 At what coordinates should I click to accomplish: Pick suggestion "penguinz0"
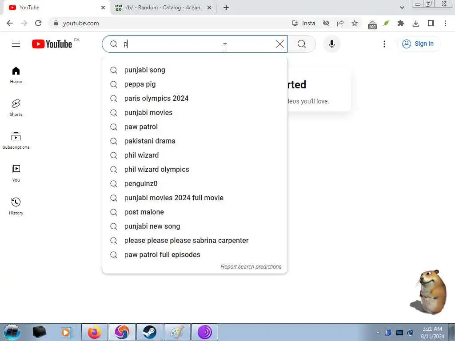click(x=195, y=183)
